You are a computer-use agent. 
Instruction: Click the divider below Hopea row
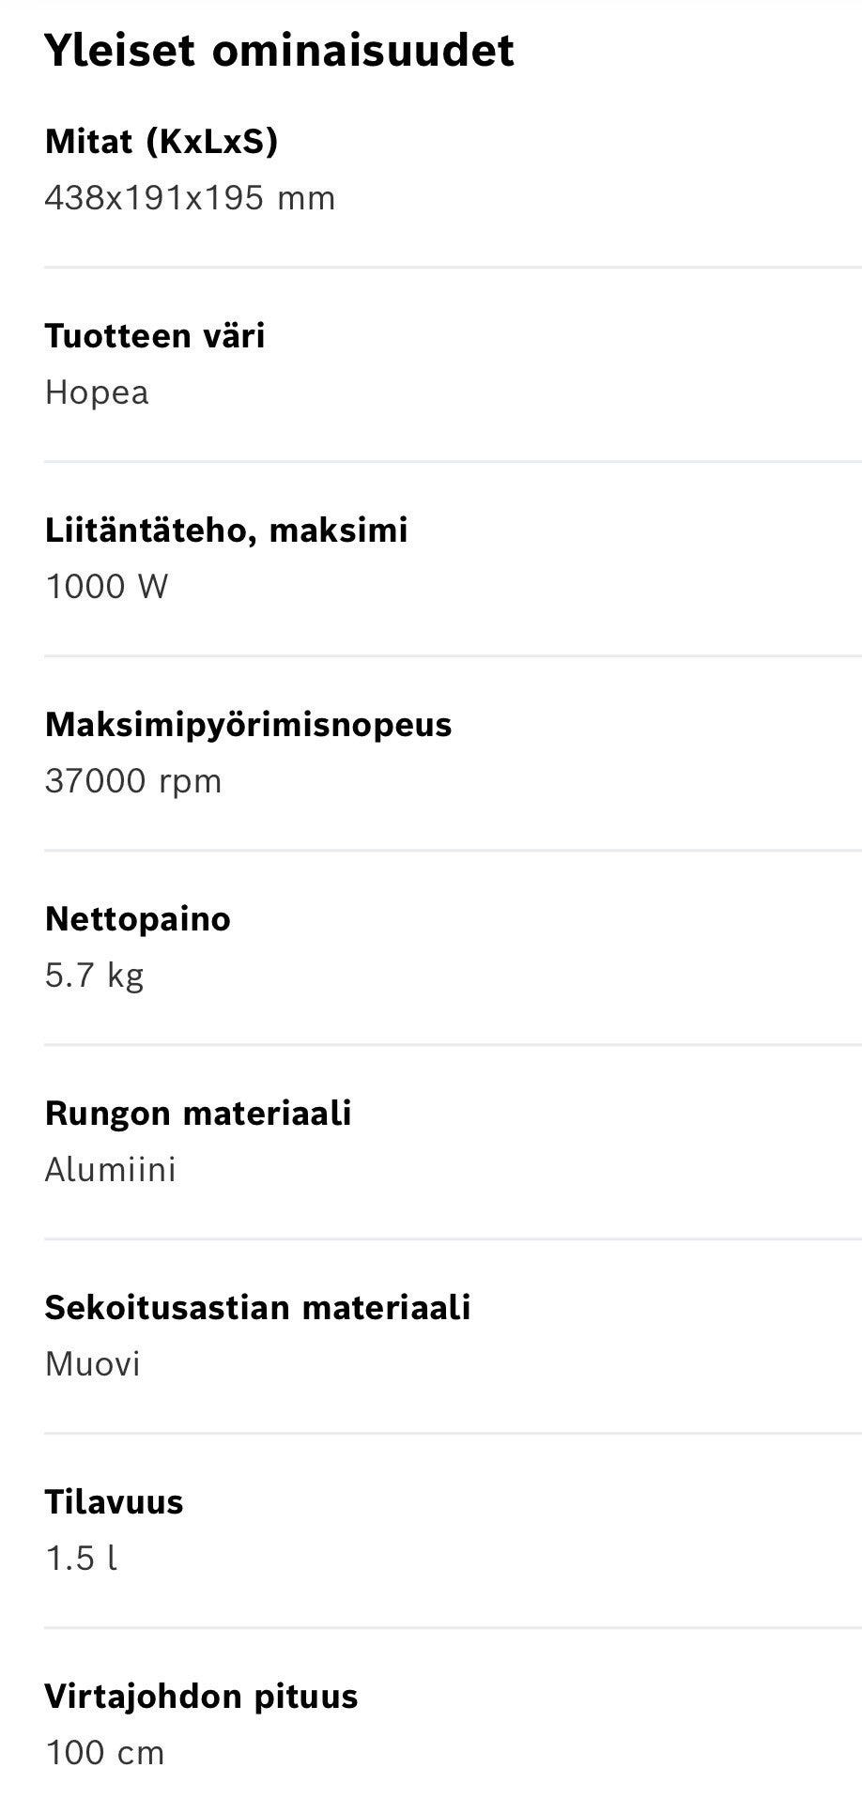tap(453, 461)
